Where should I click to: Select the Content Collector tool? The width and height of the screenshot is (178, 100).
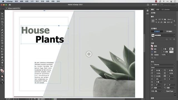[2, 22]
